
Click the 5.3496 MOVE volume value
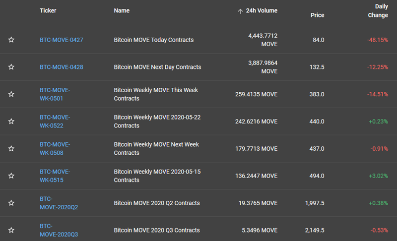(260, 230)
